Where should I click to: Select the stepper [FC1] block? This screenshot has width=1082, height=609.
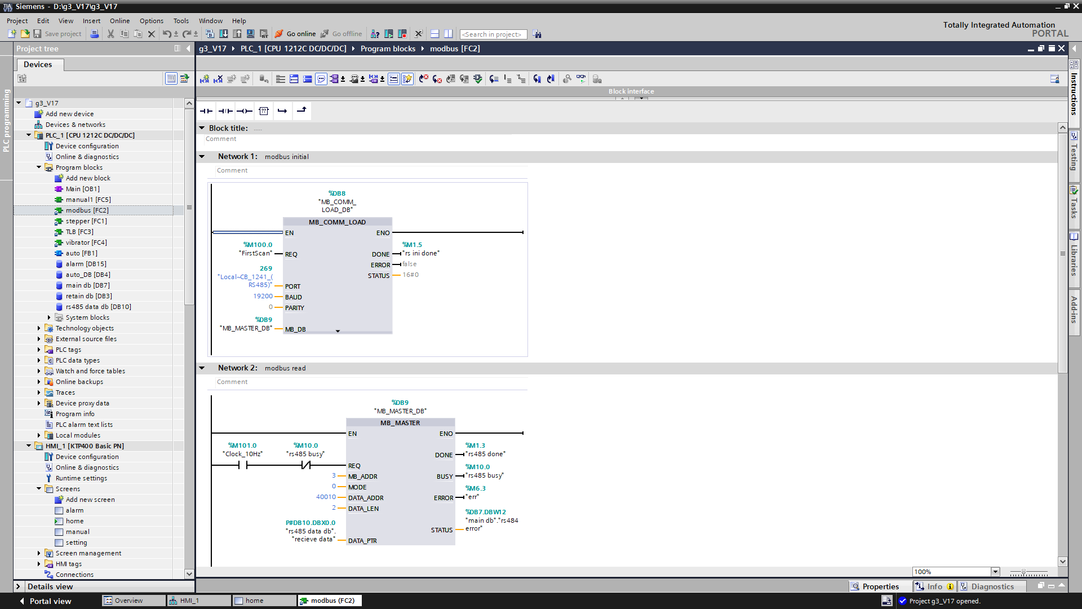coord(86,221)
